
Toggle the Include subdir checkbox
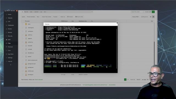[144, 12]
